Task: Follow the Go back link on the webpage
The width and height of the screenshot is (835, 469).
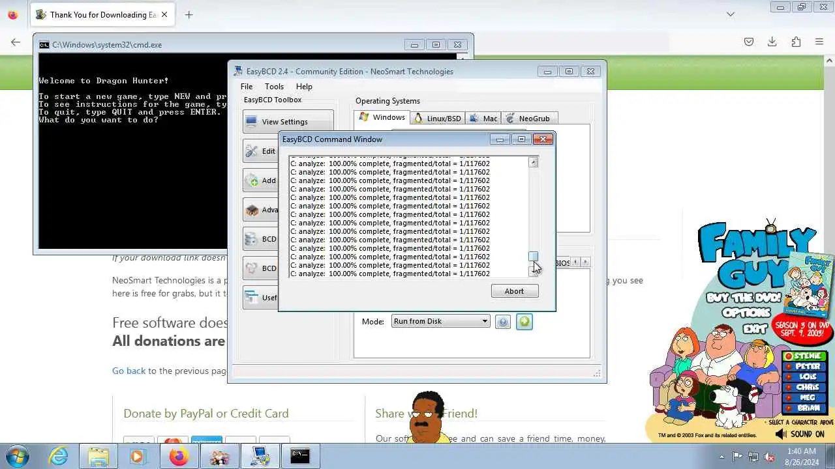Action: point(129,371)
